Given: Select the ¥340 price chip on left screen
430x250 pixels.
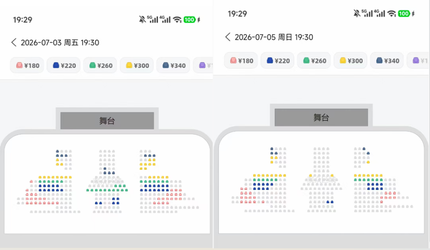Looking at the screenshot, I should 173,65.
